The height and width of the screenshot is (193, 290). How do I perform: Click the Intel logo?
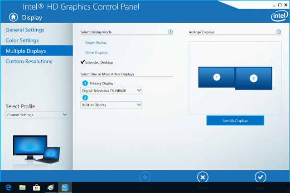coord(280,16)
